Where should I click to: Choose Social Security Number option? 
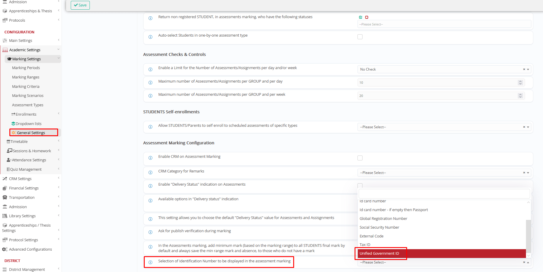[379, 227]
